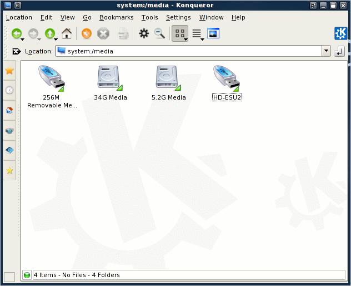Click the green status indicator light
This screenshot has width=351, height=286.
pyautogui.click(x=27, y=275)
